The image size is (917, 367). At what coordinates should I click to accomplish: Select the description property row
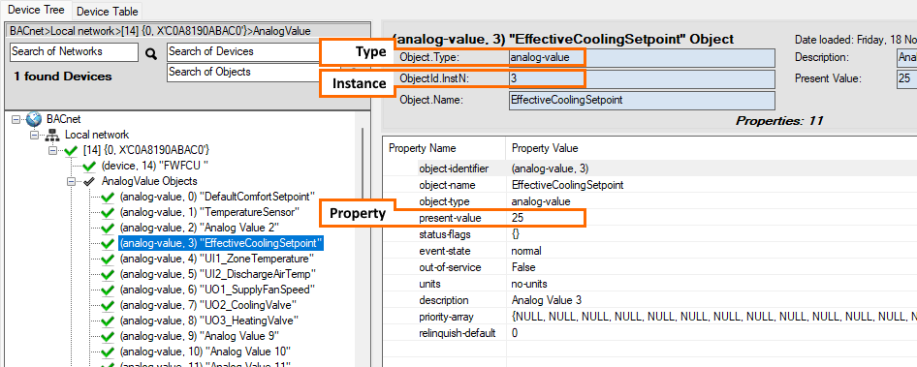point(649,300)
